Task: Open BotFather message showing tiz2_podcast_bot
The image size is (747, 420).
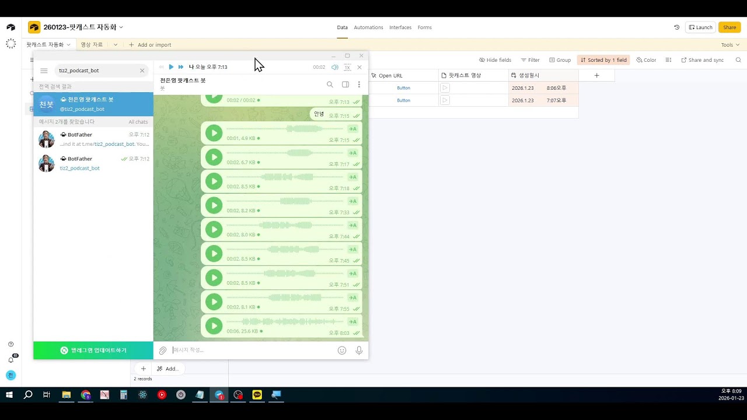Action: click(x=93, y=163)
